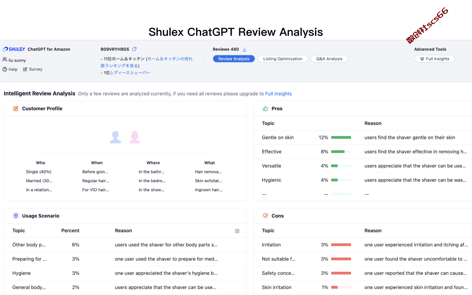Click 'Single (40%)' under Who
The height and width of the screenshot is (295, 472).
point(39,172)
